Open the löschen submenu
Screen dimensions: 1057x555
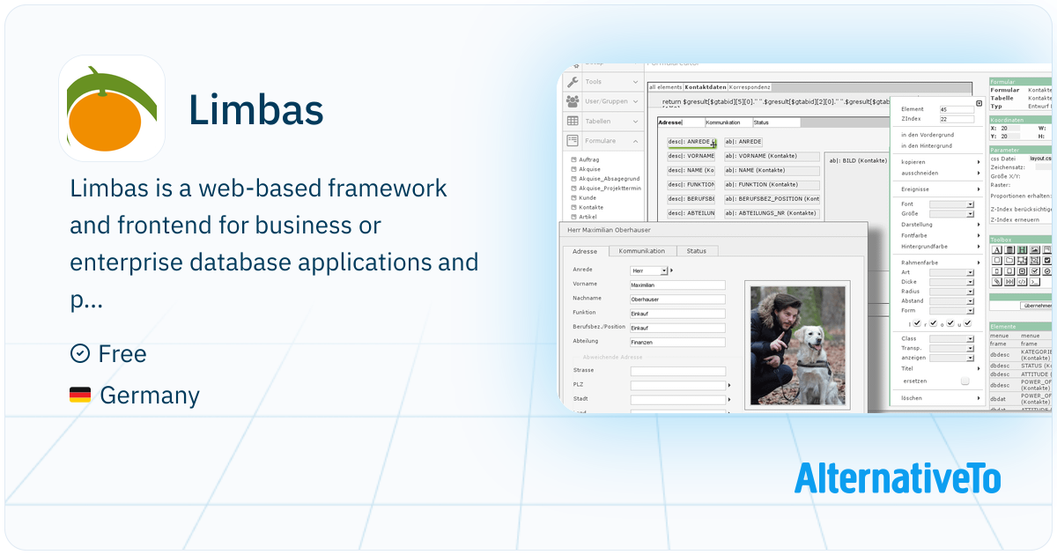coord(938,398)
